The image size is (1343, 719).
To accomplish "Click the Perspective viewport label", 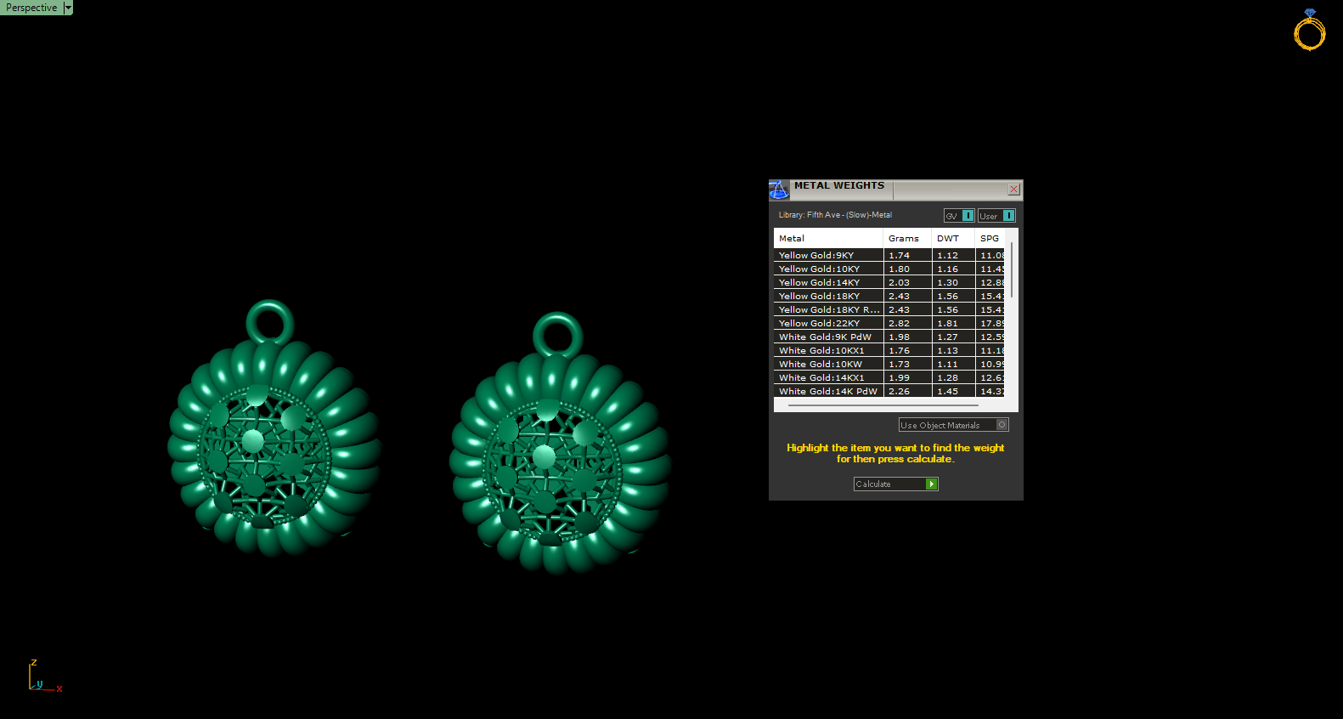I will pos(31,8).
